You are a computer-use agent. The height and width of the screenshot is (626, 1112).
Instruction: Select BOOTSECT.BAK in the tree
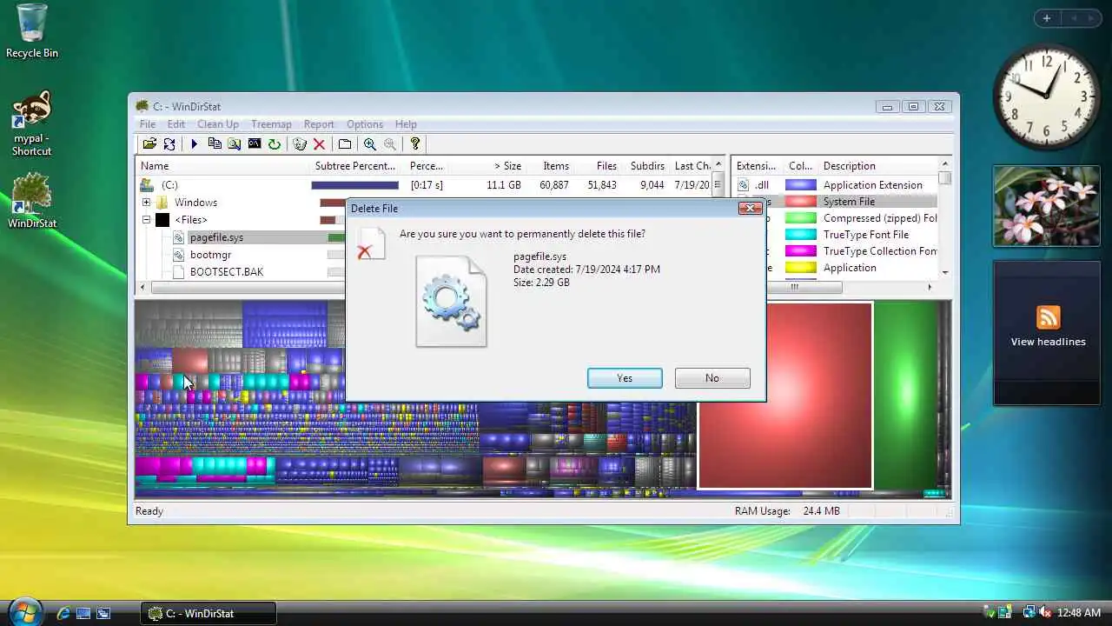pos(226,272)
